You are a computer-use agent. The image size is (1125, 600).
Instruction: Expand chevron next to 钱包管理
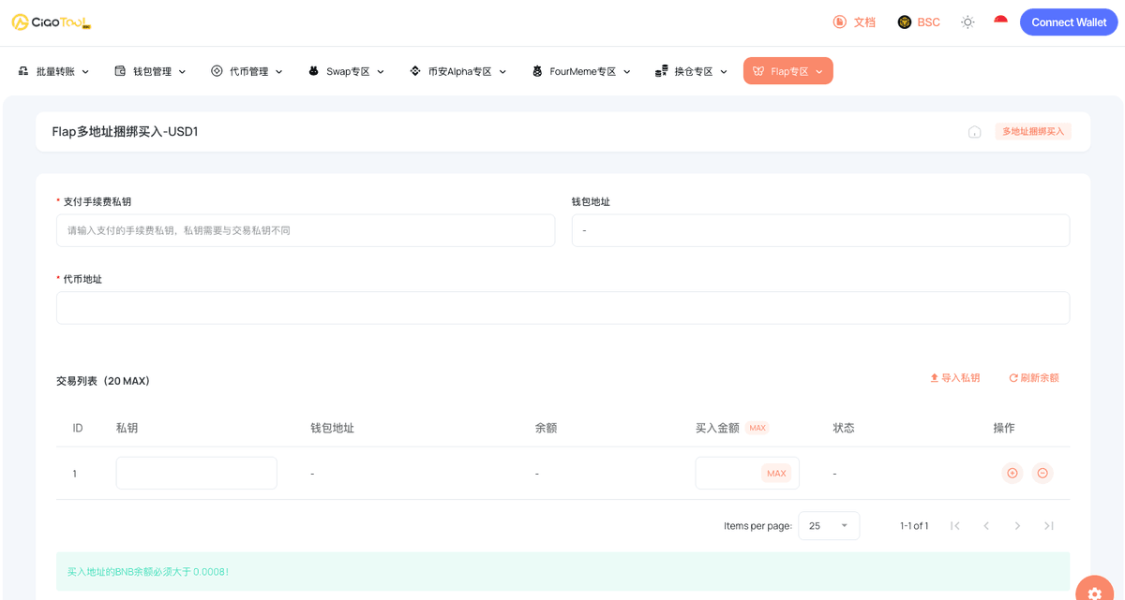click(x=182, y=72)
